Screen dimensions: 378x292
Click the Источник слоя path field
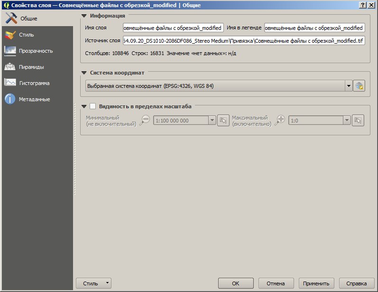click(244, 41)
